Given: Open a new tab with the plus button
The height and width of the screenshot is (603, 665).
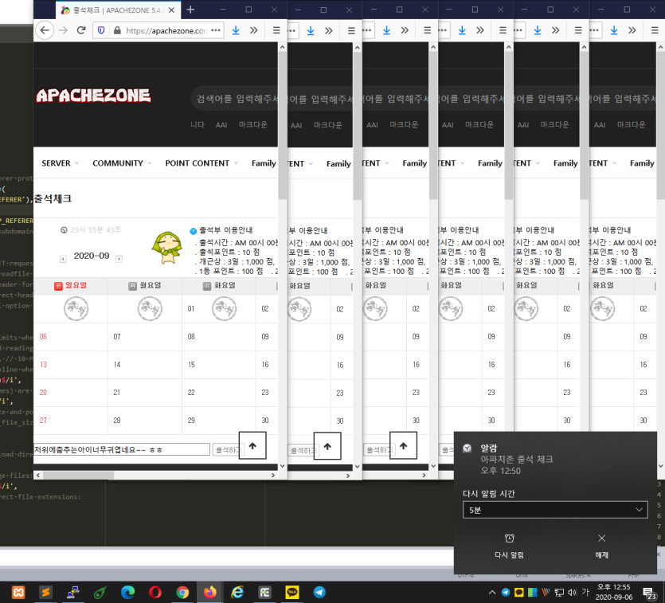Looking at the screenshot, I should [x=190, y=10].
